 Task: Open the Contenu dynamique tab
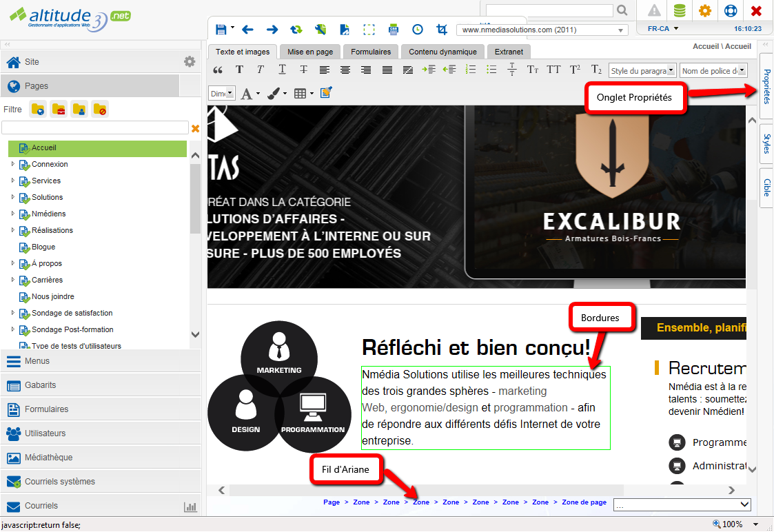(x=442, y=52)
